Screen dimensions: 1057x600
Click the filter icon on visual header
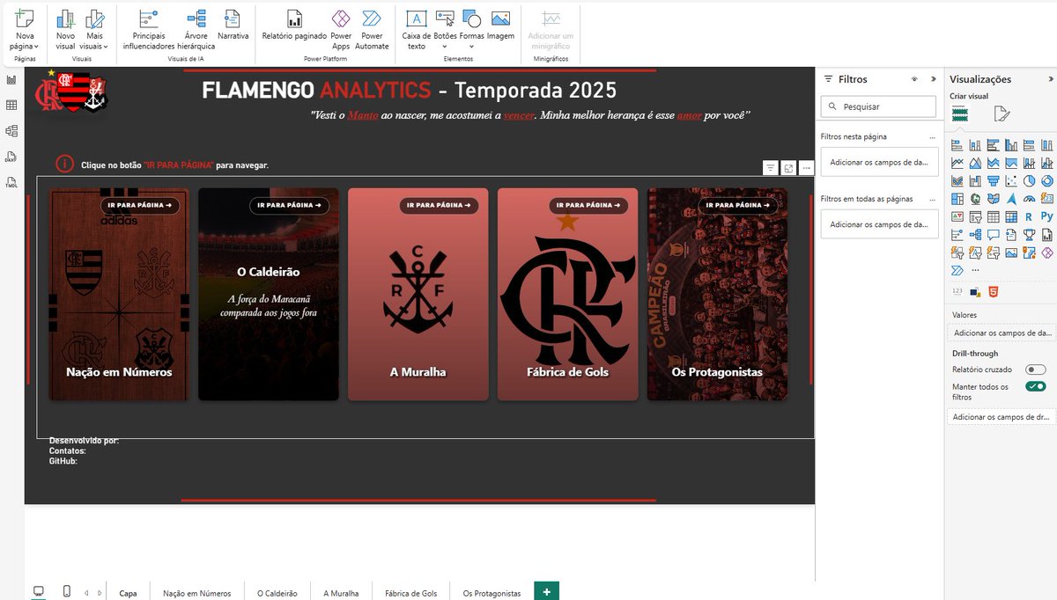771,167
